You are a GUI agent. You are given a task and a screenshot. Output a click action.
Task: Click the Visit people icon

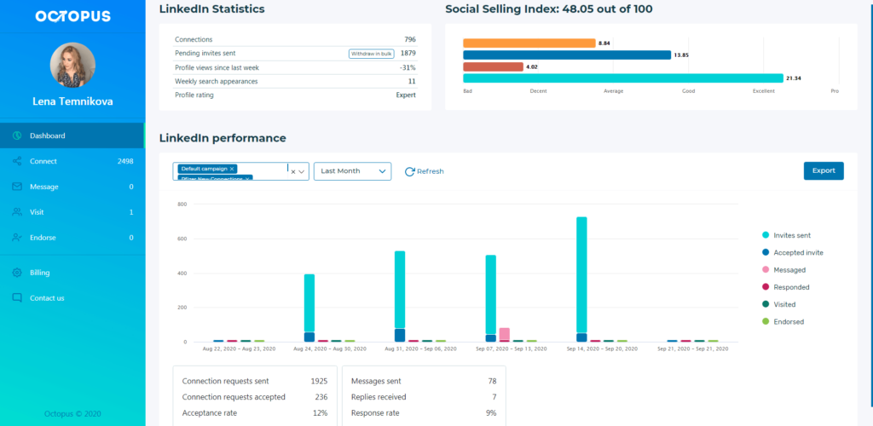(17, 212)
